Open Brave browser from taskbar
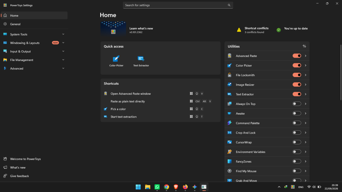The width and height of the screenshot is (342, 192). [x=176, y=187]
